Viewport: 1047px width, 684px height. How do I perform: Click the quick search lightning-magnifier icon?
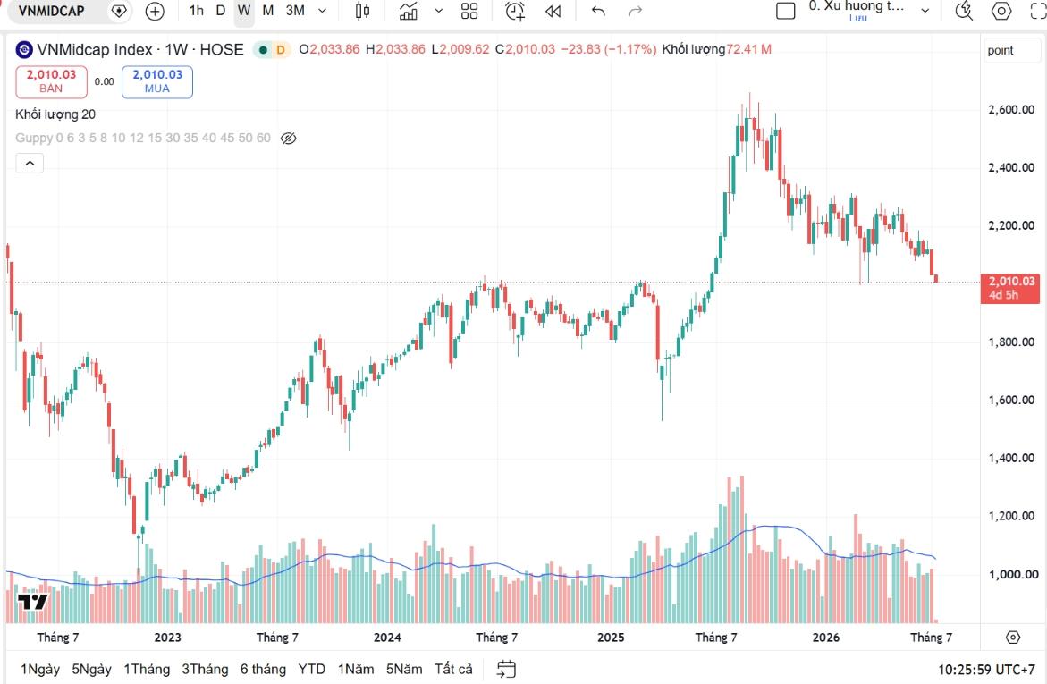(964, 11)
